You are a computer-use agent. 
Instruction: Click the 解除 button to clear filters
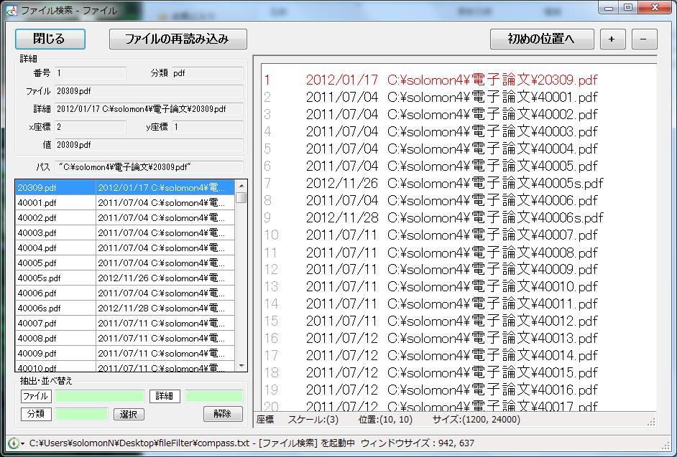click(223, 414)
